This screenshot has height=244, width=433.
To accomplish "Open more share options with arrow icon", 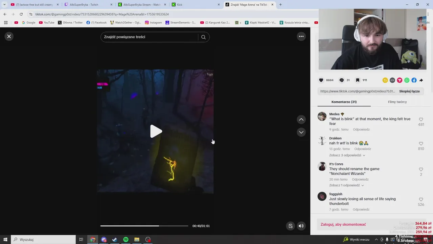I will click(421, 80).
